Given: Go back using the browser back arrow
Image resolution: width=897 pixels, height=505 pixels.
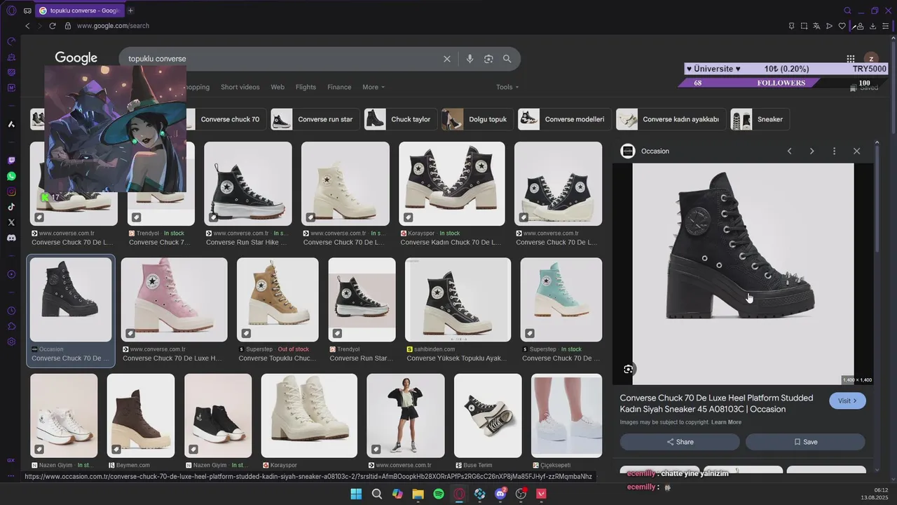Looking at the screenshot, I should coord(27,26).
